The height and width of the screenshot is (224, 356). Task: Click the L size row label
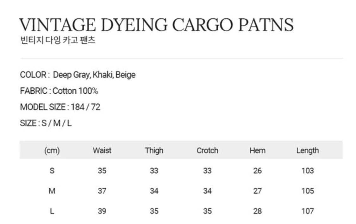(52, 211)
